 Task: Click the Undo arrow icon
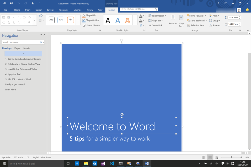click(x=19, y=3)
